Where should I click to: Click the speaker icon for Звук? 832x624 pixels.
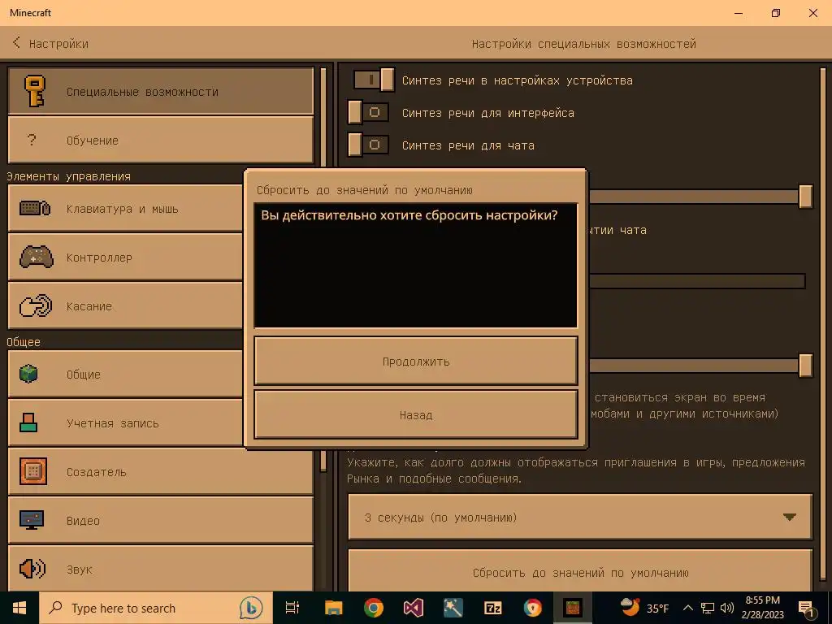click(32, 569)
